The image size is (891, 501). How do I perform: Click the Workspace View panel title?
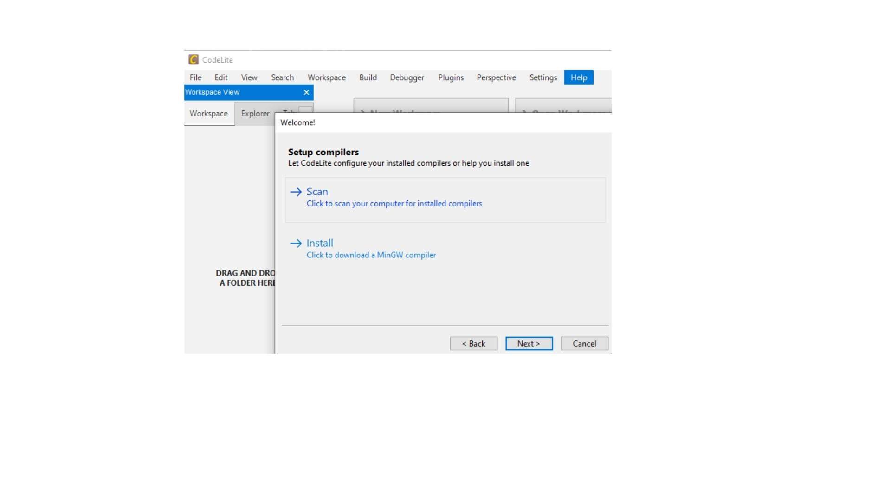[212, 92]
